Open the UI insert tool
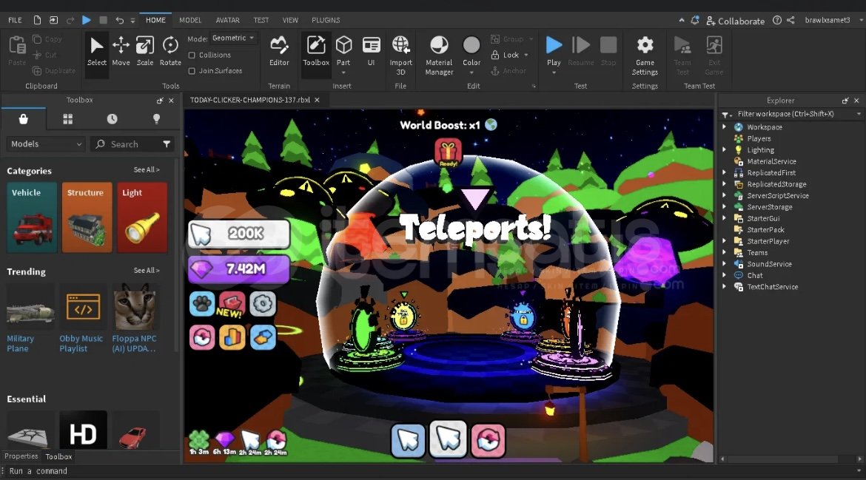This screenshot has width=866, height=480. tap(371, 51)
